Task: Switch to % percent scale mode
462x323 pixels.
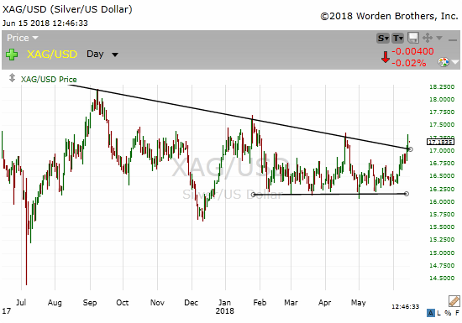Action: 448,313
